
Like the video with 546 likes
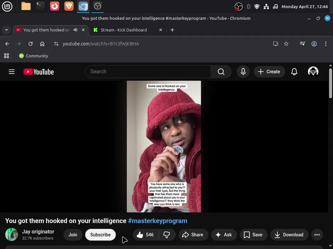point(146,234)
